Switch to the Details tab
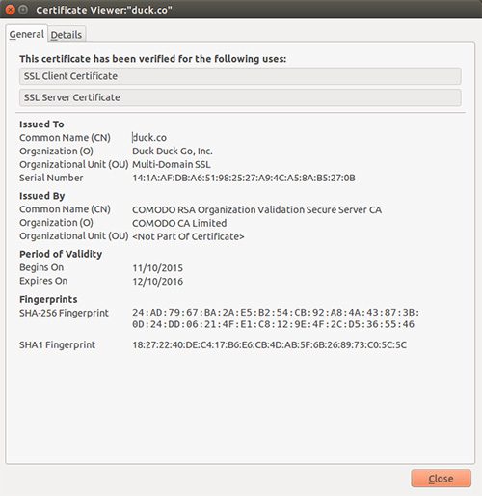Viewport: 482px width, 496px height. (x=67, y=34)
